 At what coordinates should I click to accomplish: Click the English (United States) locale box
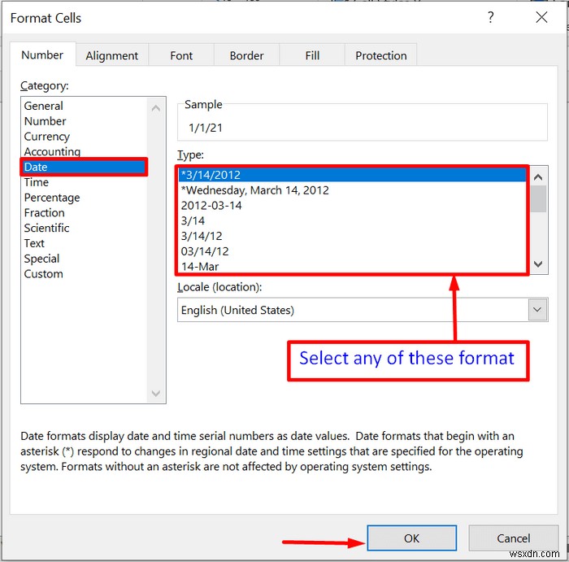point(363,310)
